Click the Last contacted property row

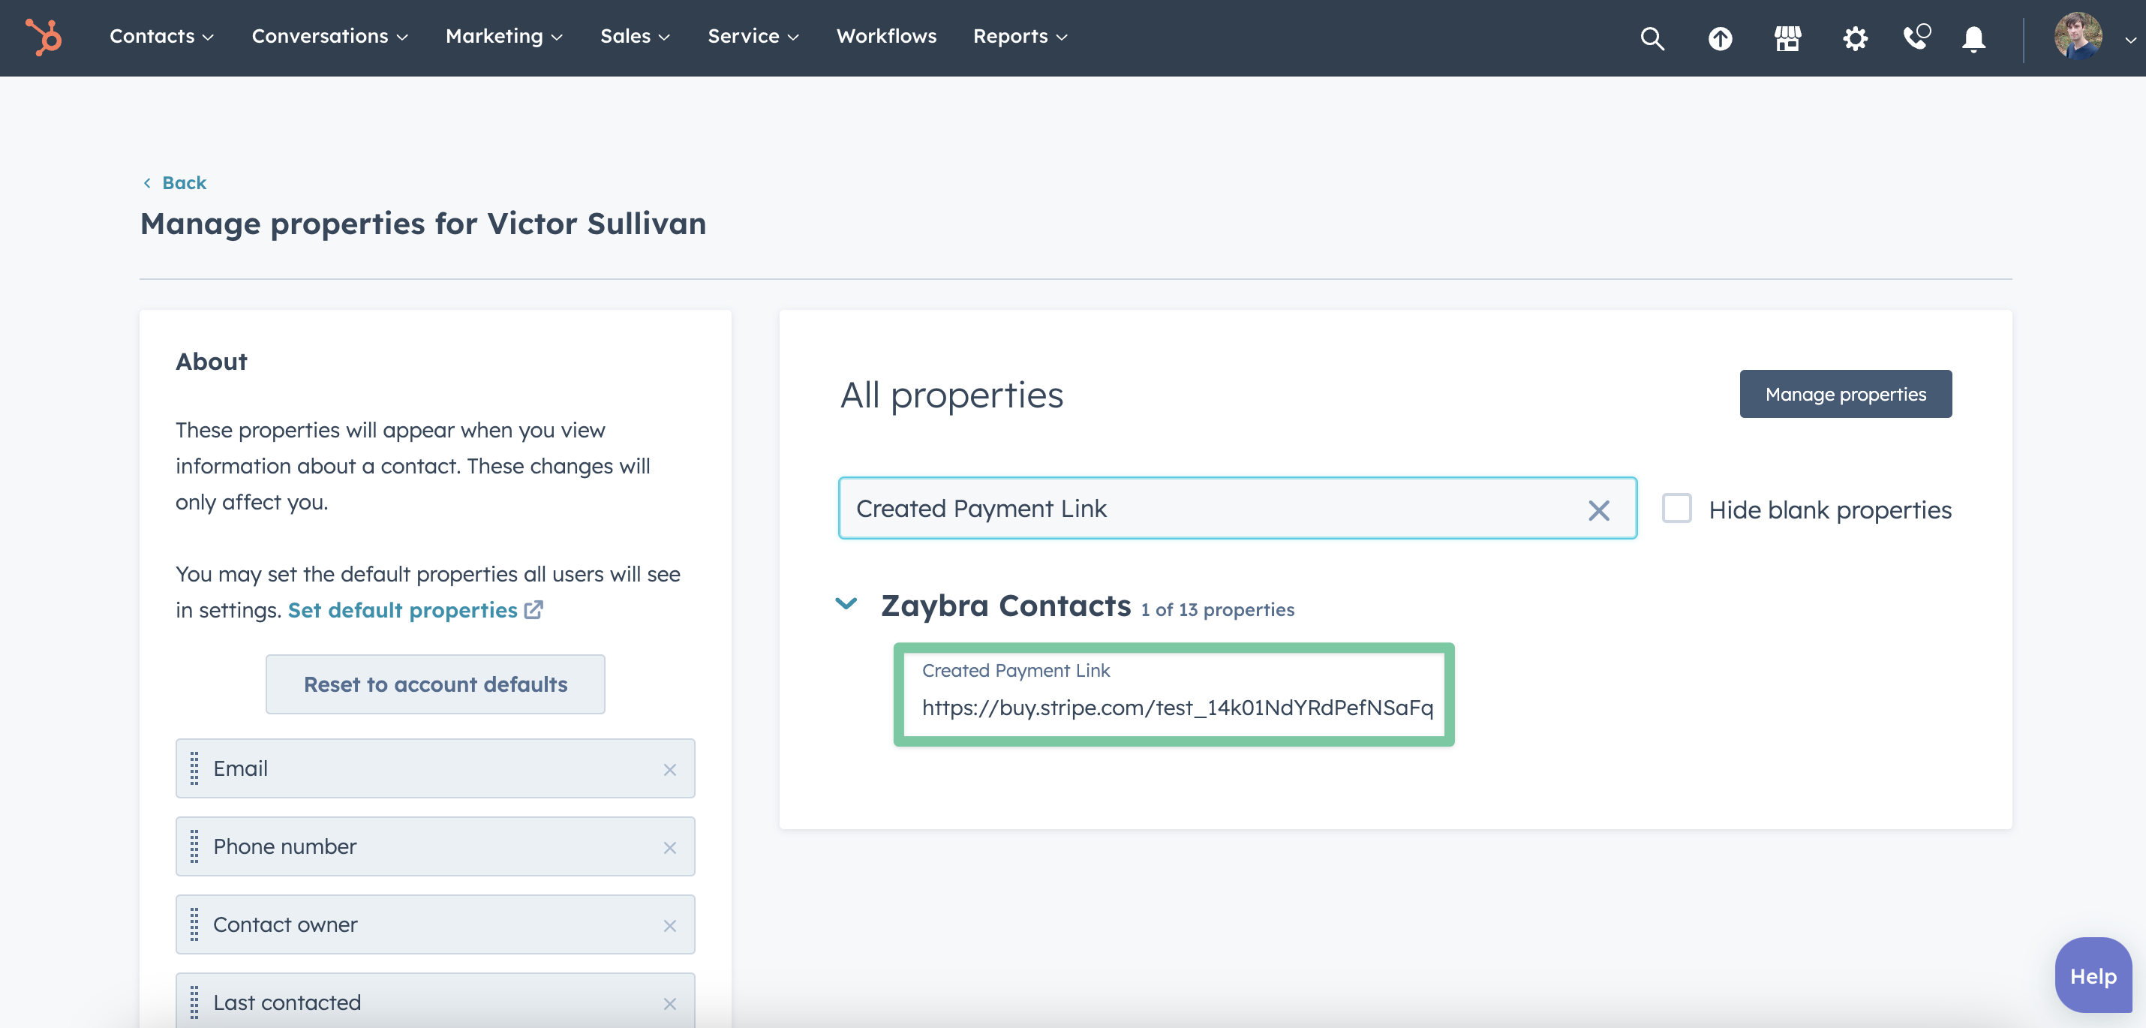pyautogui.click(x=435, y=1000)
